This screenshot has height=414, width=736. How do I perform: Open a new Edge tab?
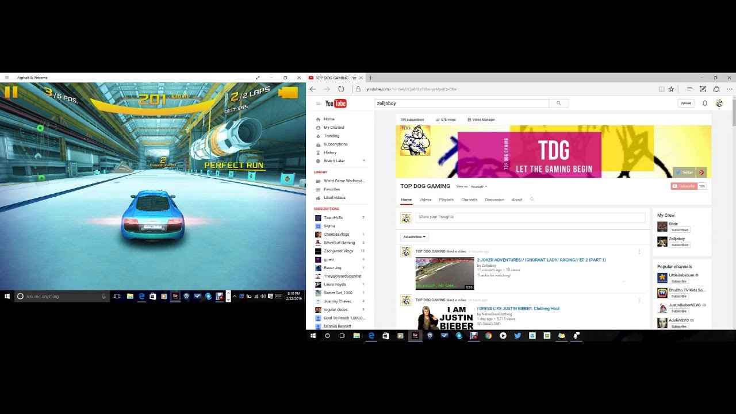370,78
